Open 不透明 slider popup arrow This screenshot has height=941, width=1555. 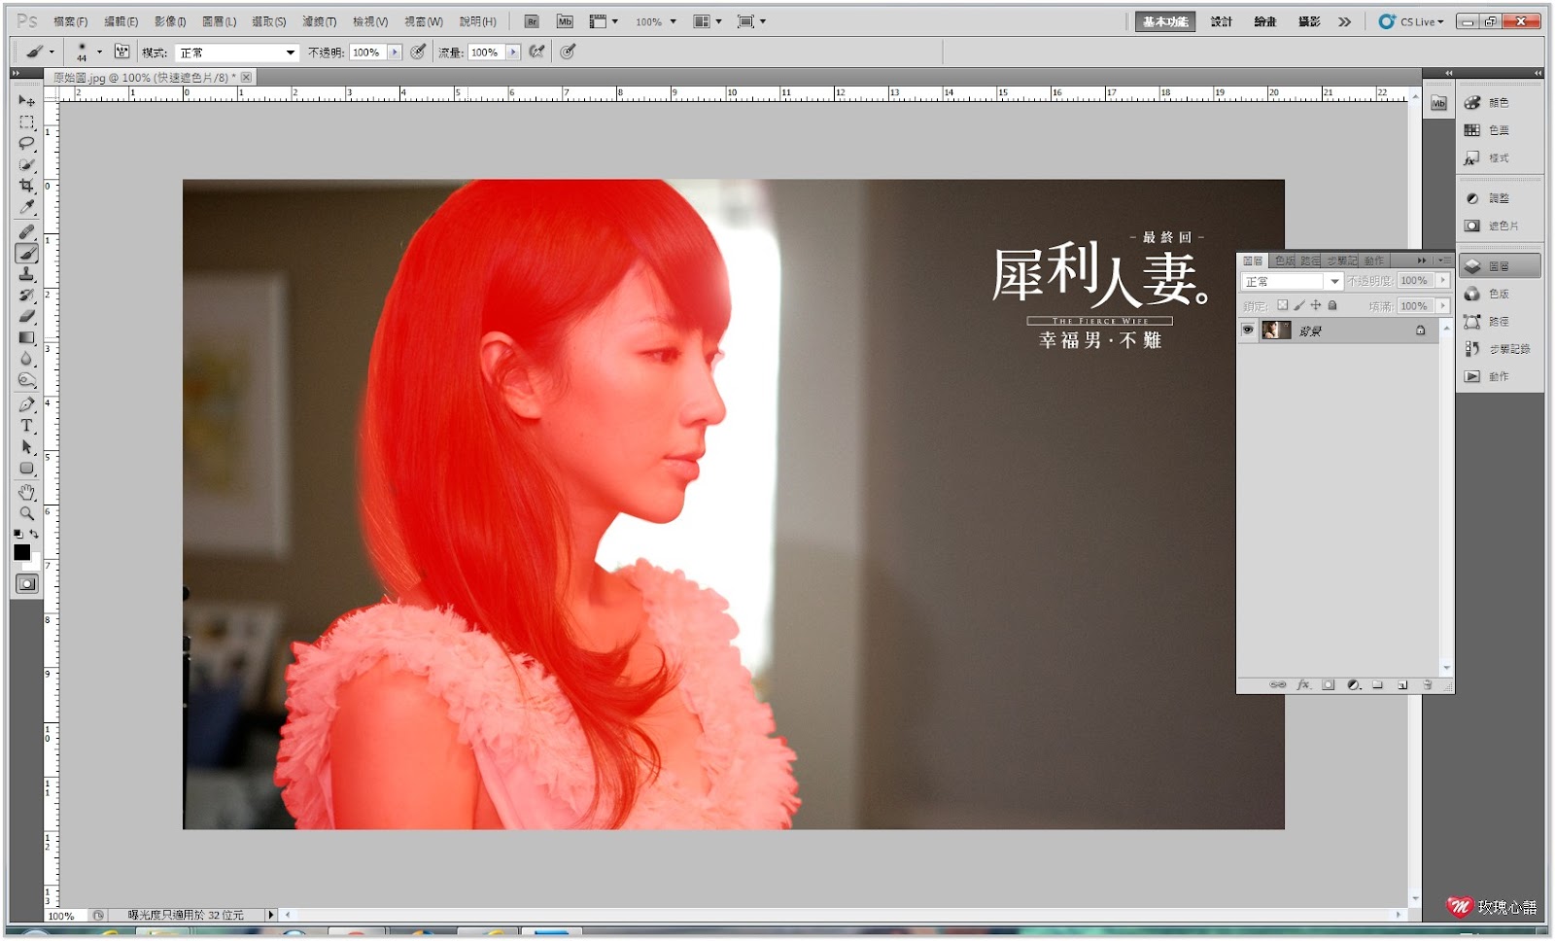(x=395, y=52)
